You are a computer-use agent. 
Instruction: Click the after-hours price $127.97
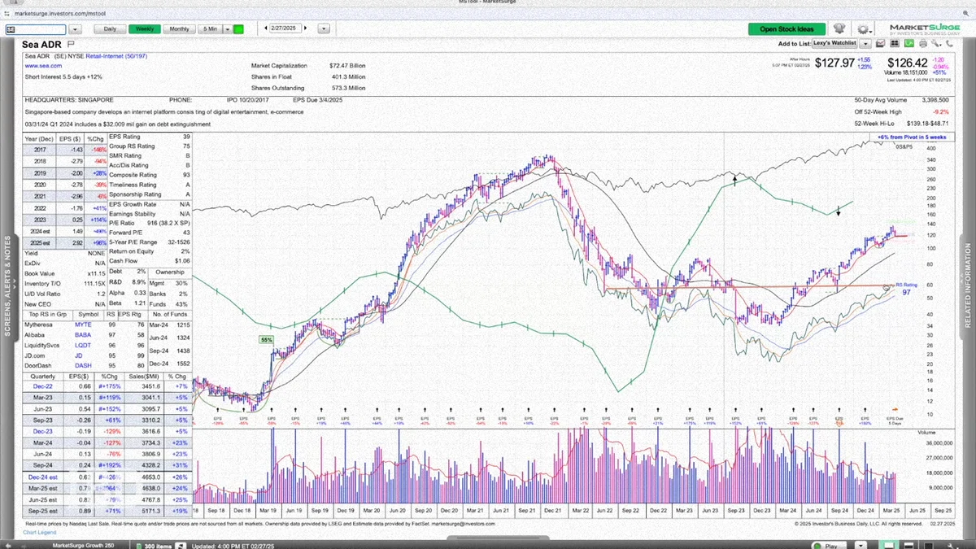[835, 63]
